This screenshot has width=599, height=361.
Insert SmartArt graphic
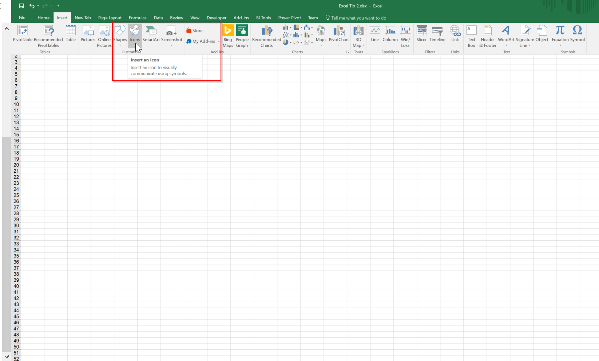151,35
